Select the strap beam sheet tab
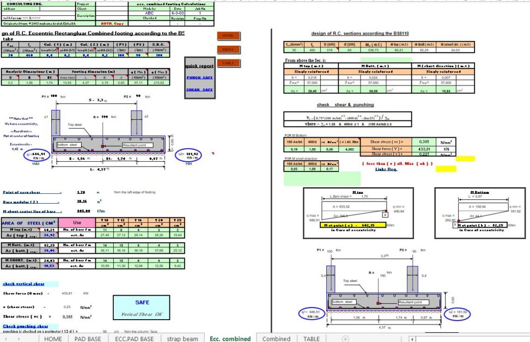The image size is (530, 342). (x=182, y=339)
